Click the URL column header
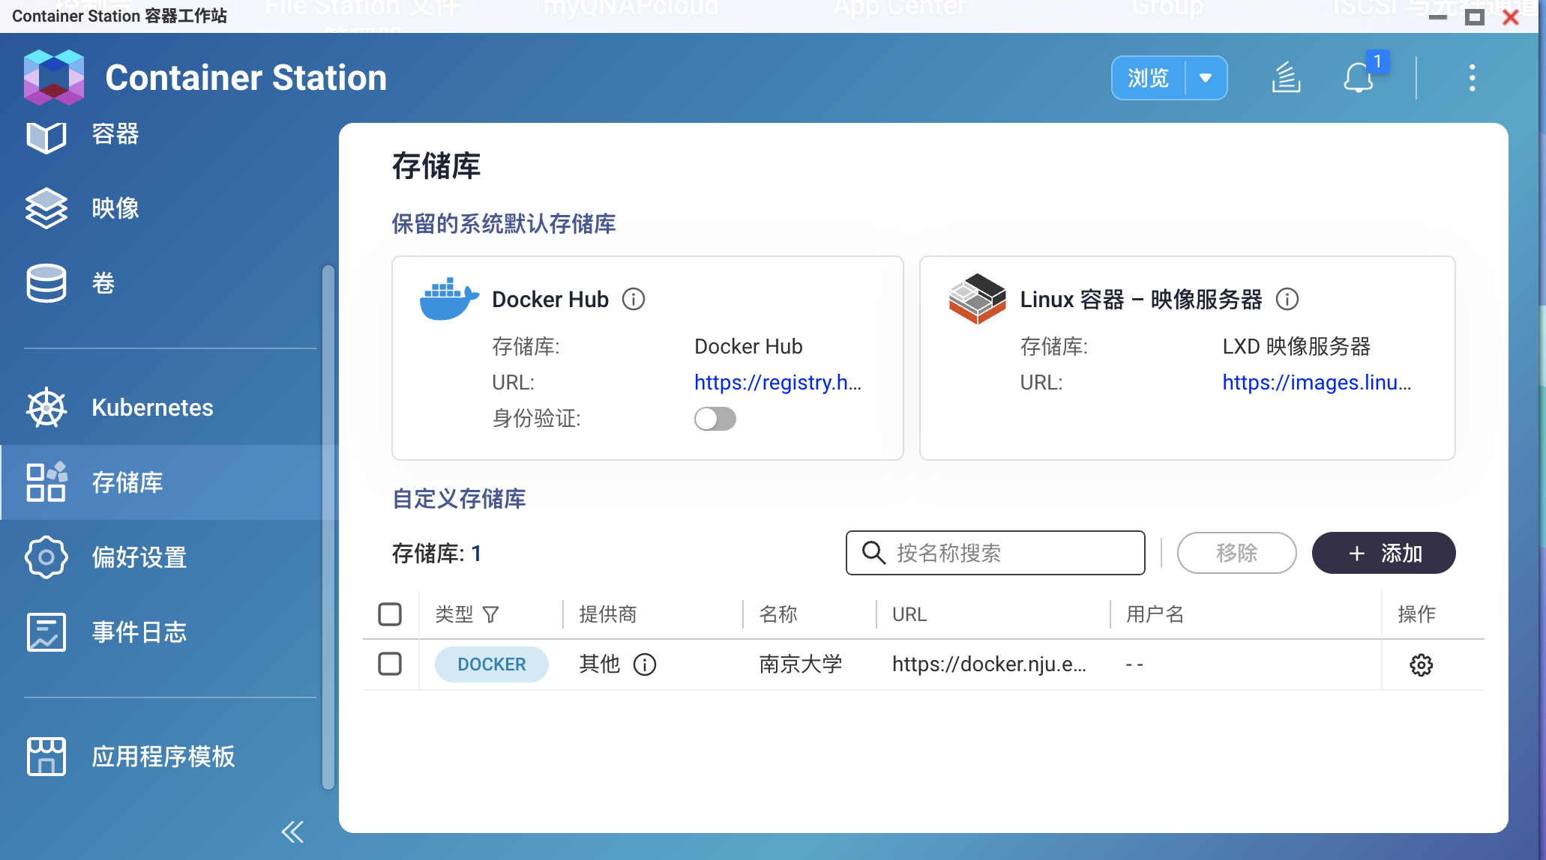1546x860 pixels. pos(909,614)
